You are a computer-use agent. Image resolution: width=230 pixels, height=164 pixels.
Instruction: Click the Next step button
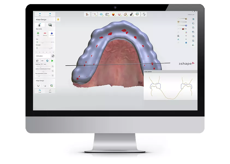(x=50, y=14)
